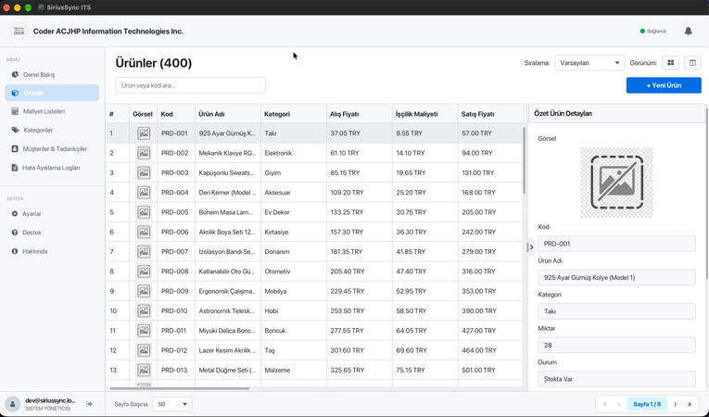Select Ürünler in sidebar
This screenshot has height=417, width=709.
(x=52, y=93)
